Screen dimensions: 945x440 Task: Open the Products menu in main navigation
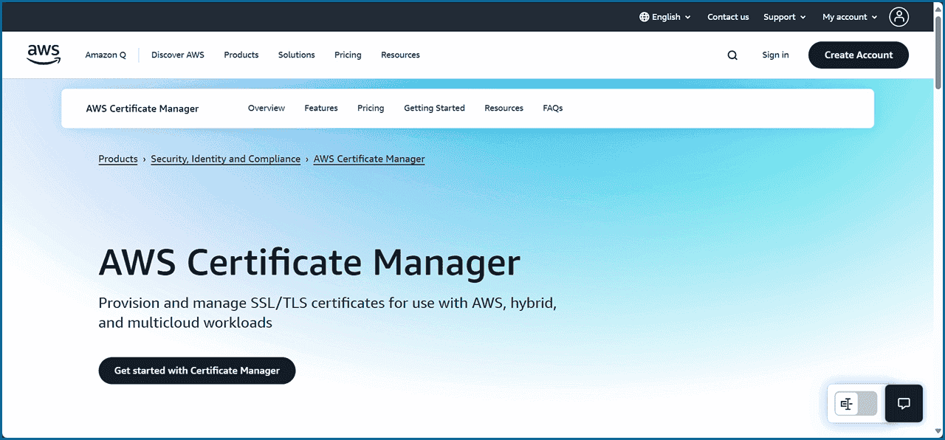241,55
